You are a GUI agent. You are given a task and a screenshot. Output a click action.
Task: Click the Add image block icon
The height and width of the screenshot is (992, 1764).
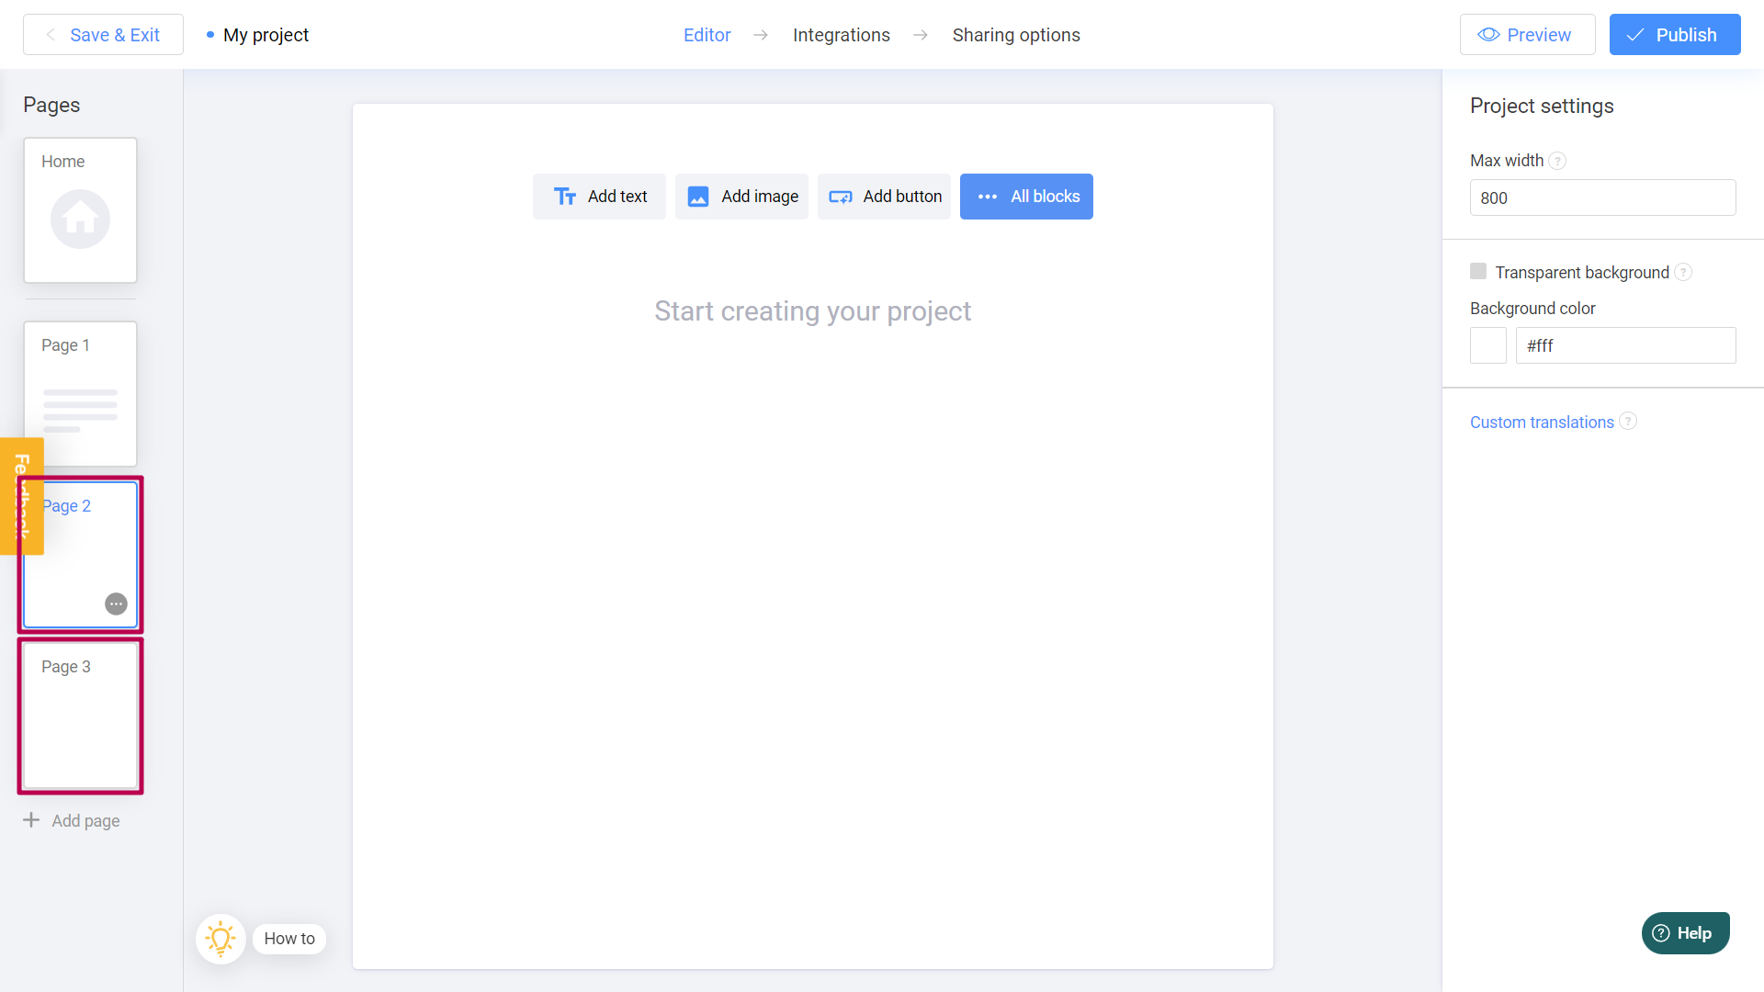coord(699,197)
